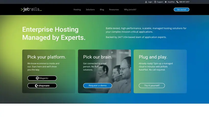Click the Pick our brain heading
Viewport: 209px width, 117px height.
coord(98,57)
